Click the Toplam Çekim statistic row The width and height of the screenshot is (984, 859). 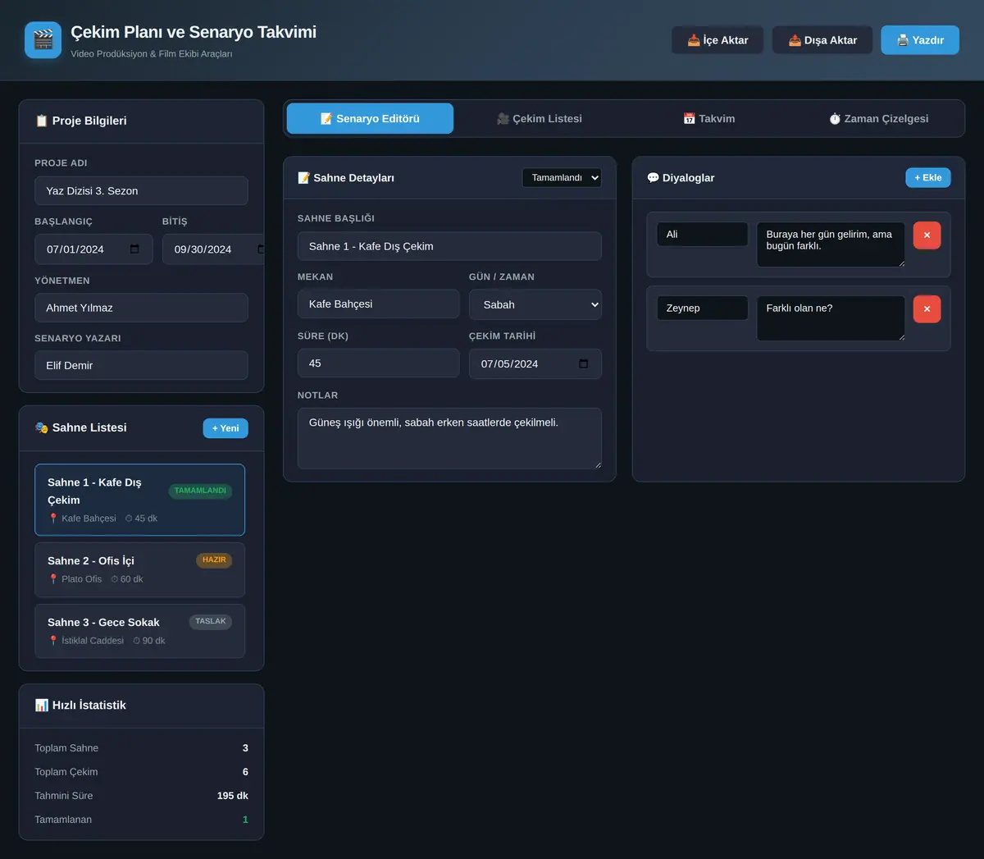[141, 772]
